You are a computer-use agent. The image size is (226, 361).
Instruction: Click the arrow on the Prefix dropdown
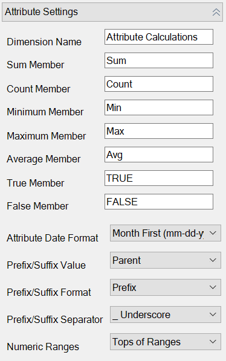(213, 287)
